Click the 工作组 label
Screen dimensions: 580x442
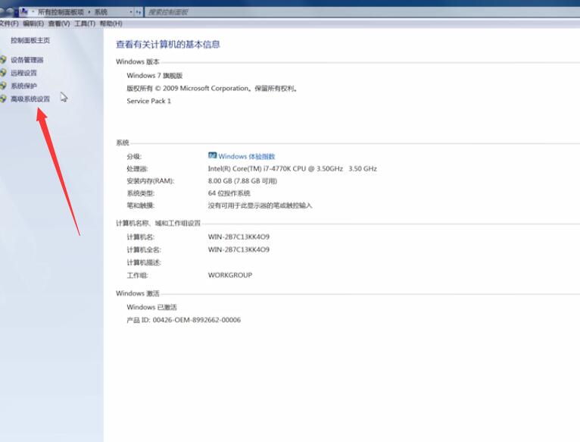tap(137, 276)
